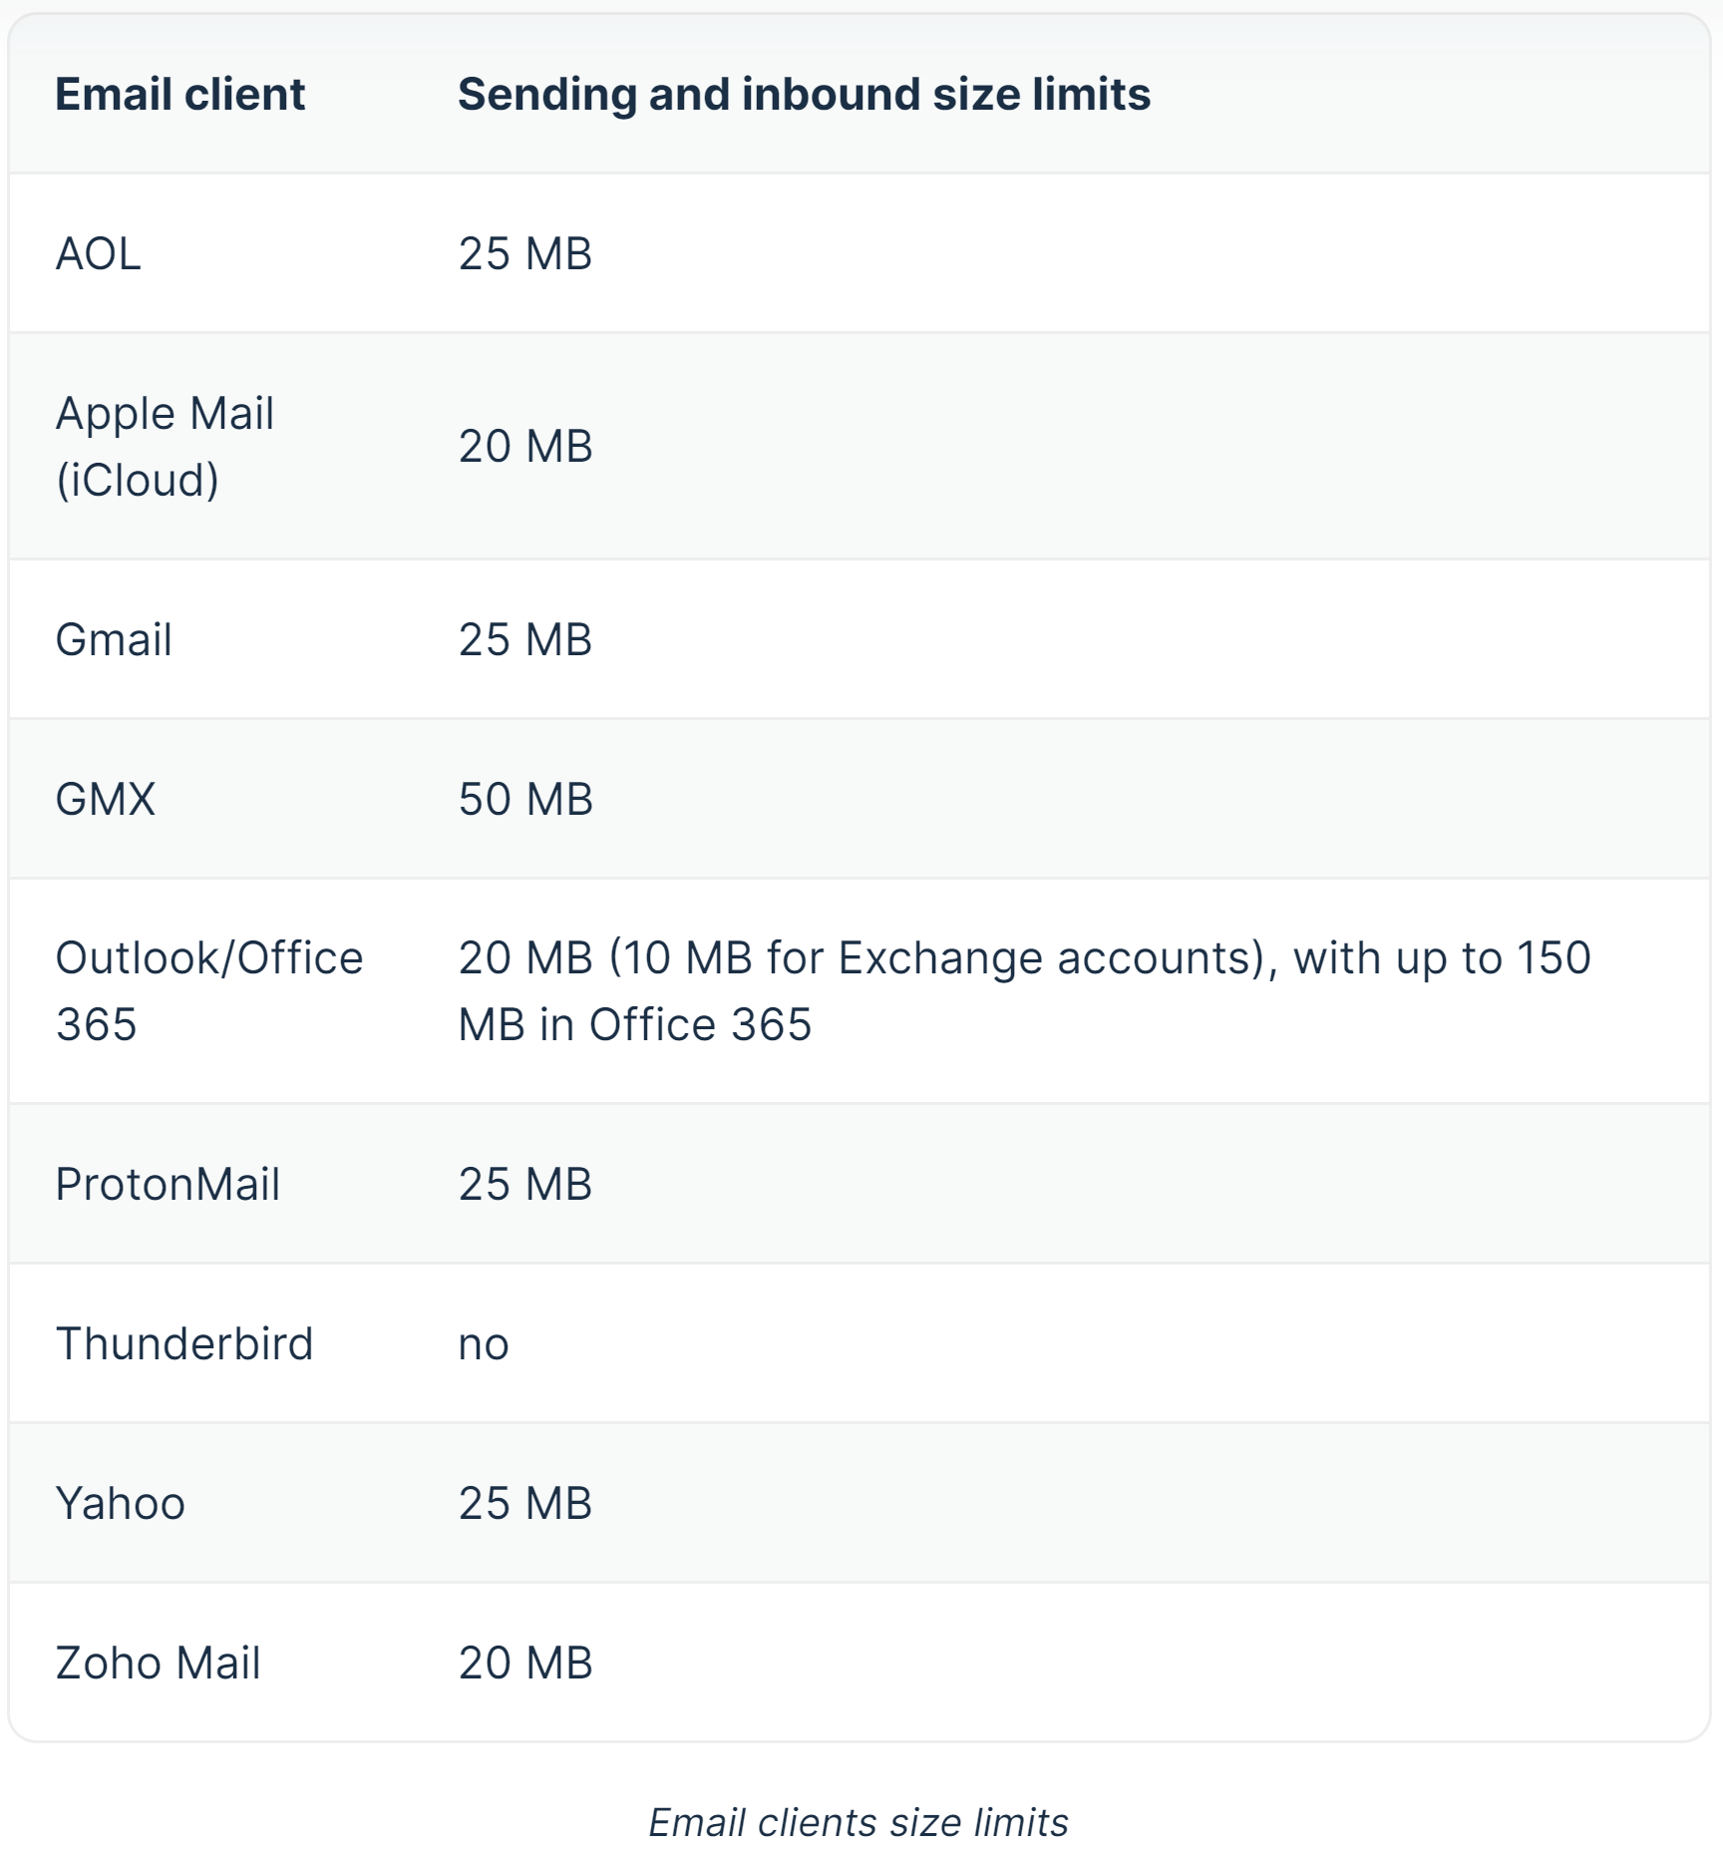Click the Zoho Mail row label
The image size is (1723, 1855).
pyautogui.click(x=158, y=1663)
